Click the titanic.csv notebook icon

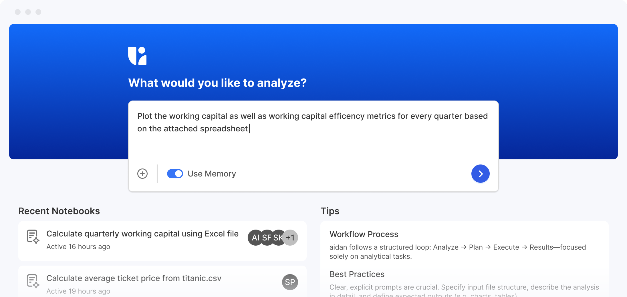click(33, 281)
